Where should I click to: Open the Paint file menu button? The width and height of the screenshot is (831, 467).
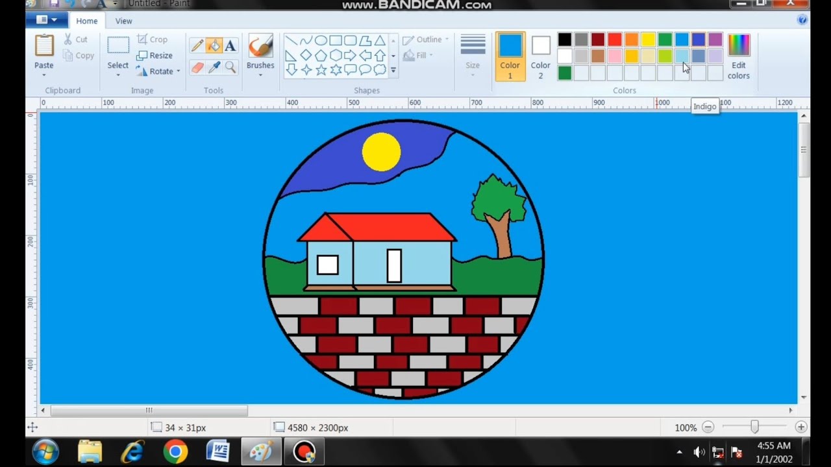[46, 20]
